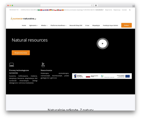Click the phone number +48 603321191
Screen dimensions: 141x119
(14, 10)
